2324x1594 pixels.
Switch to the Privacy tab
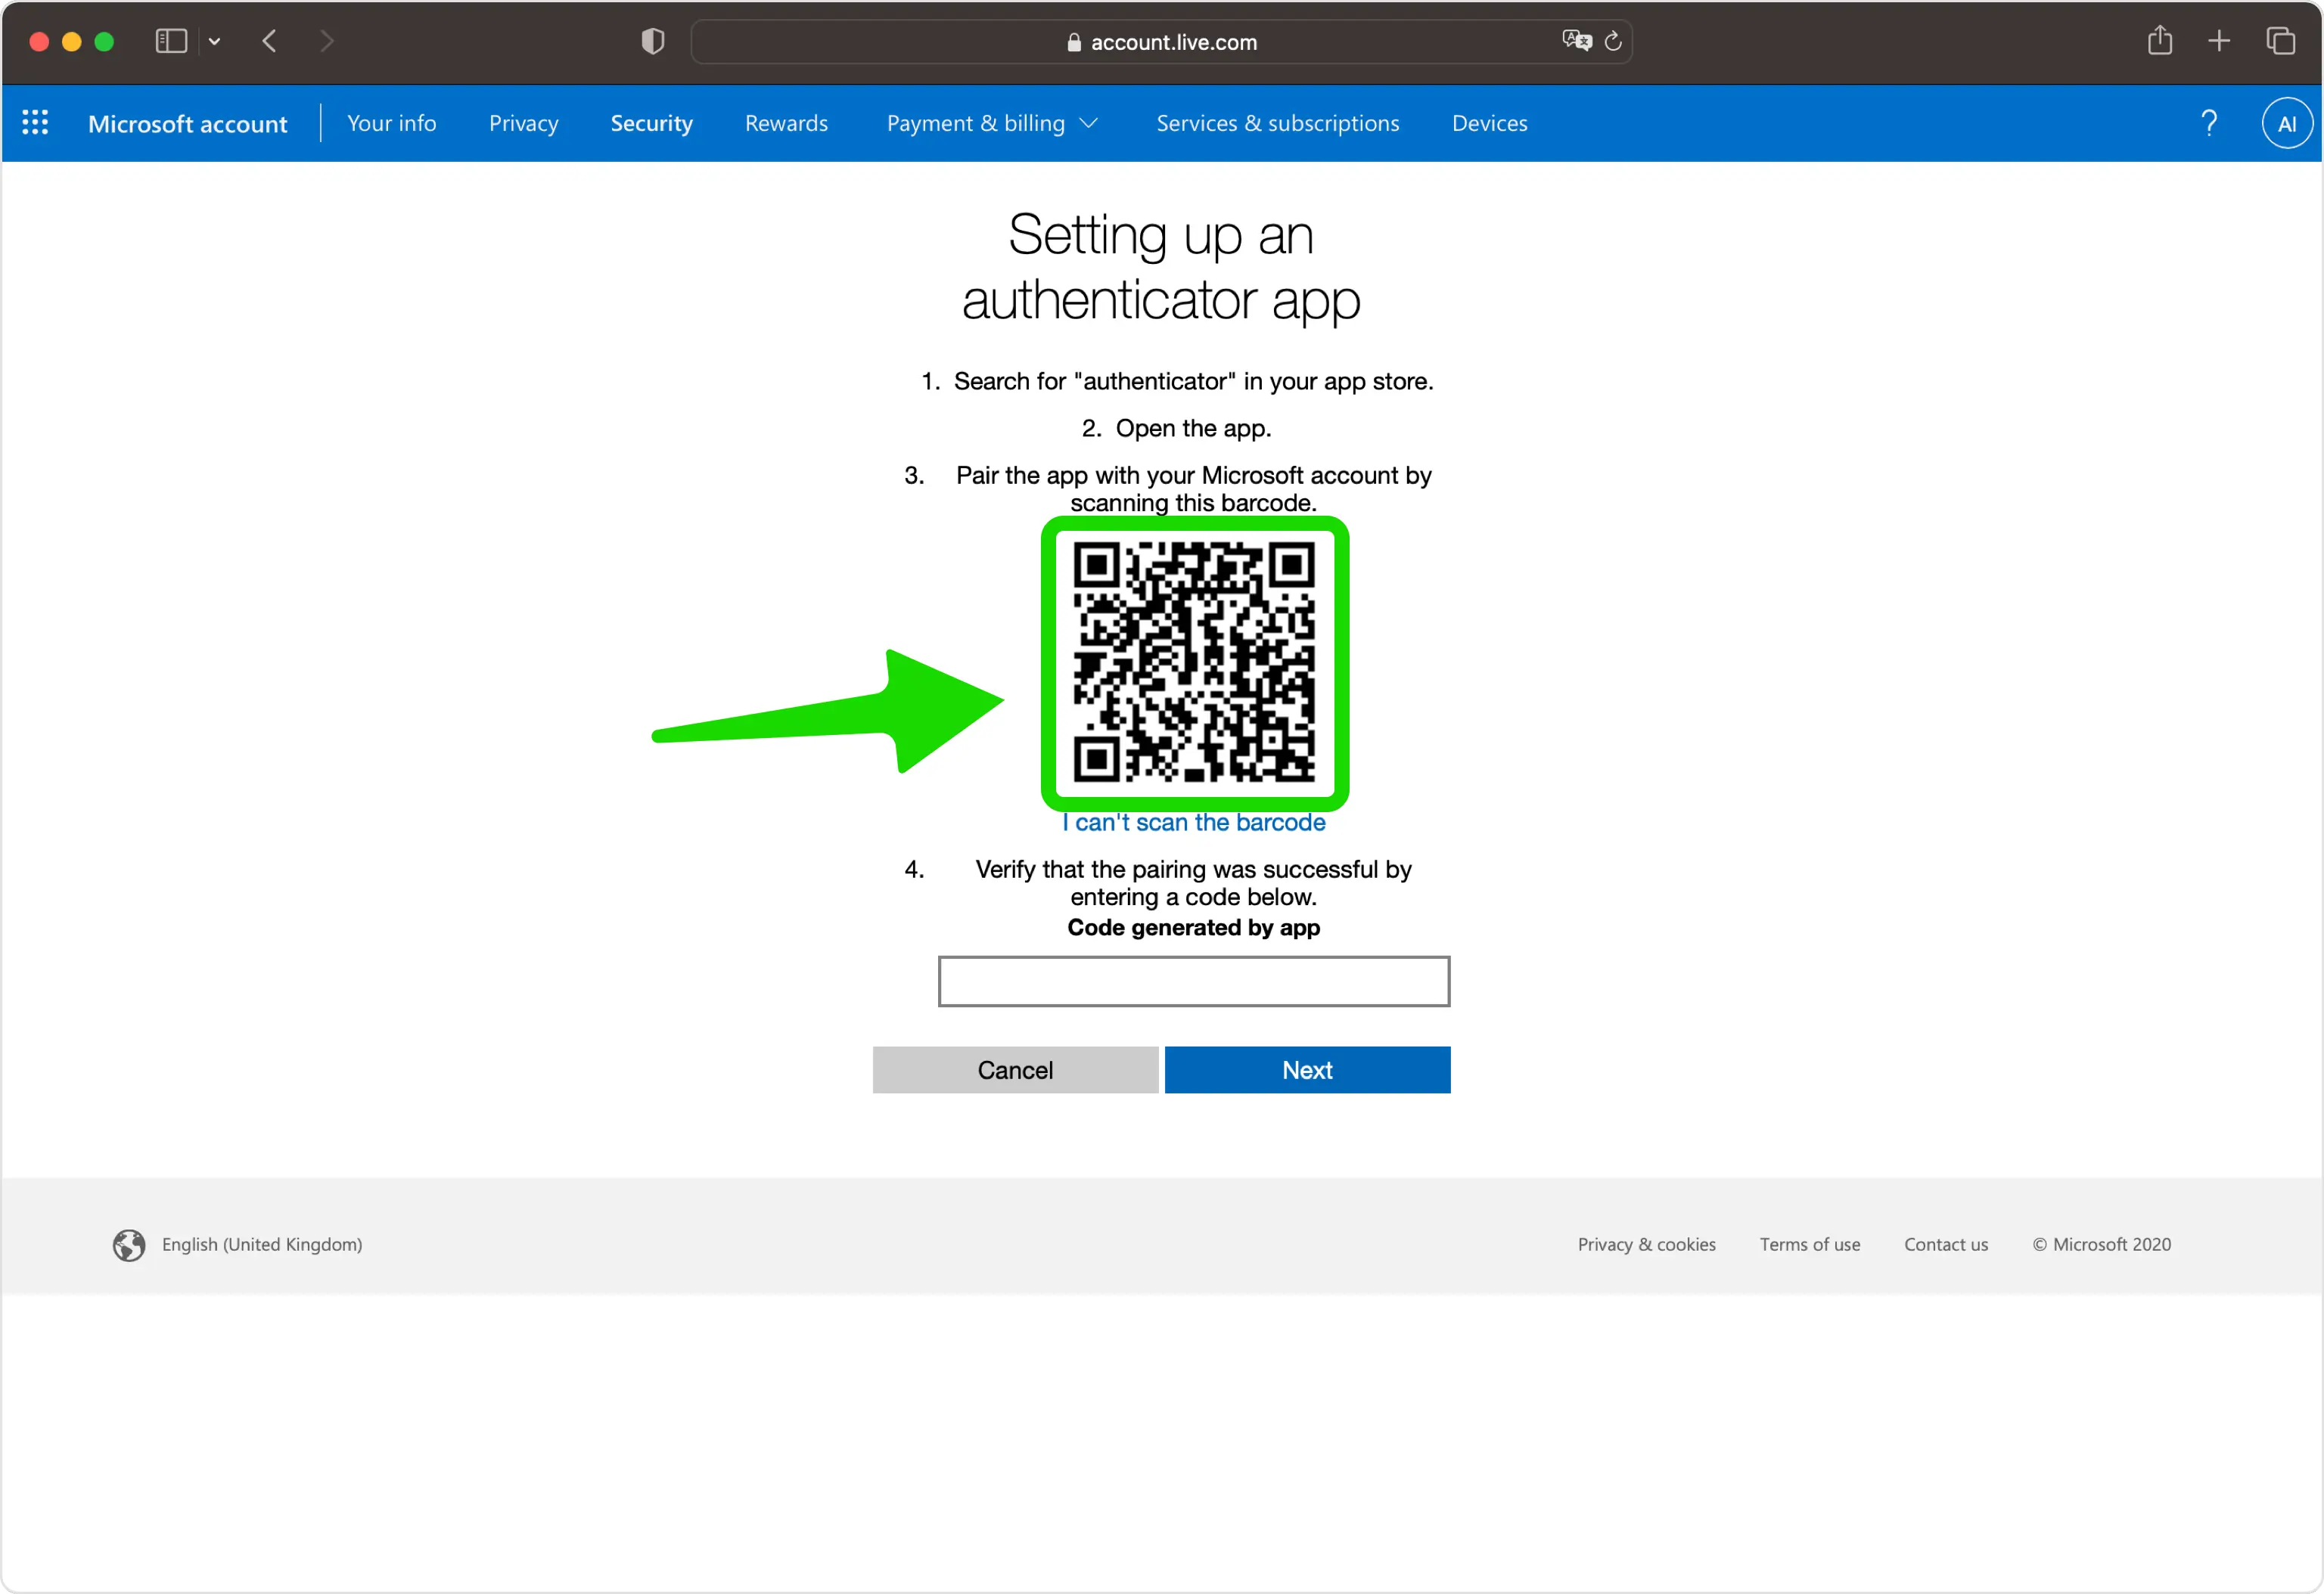click(x=524, y=123)
